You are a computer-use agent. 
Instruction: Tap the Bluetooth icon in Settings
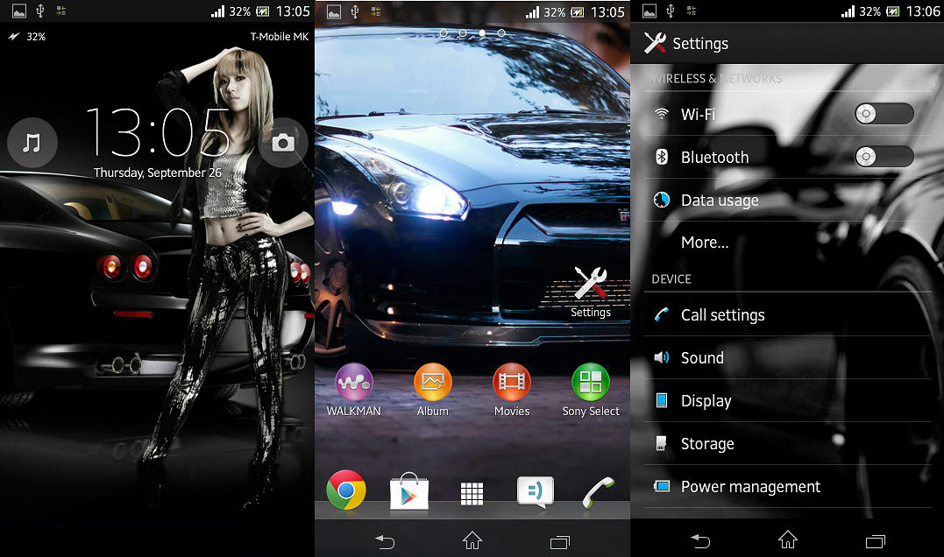[x=662, y=157]
